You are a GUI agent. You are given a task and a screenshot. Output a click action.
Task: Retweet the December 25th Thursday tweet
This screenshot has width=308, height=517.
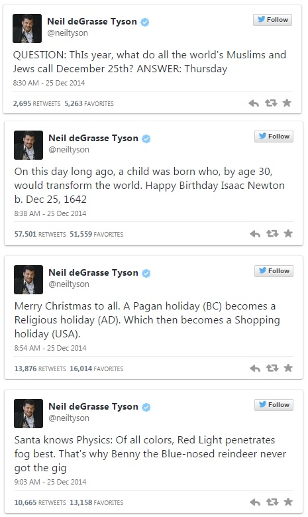(271, 103)
